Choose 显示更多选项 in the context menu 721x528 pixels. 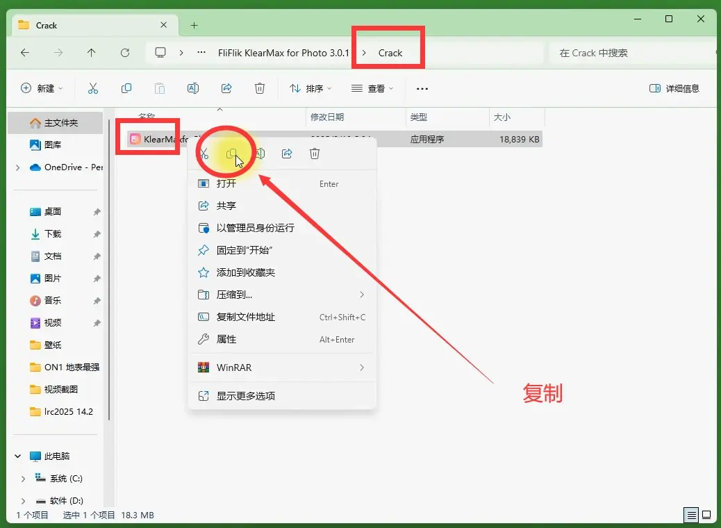click(282, 396)
